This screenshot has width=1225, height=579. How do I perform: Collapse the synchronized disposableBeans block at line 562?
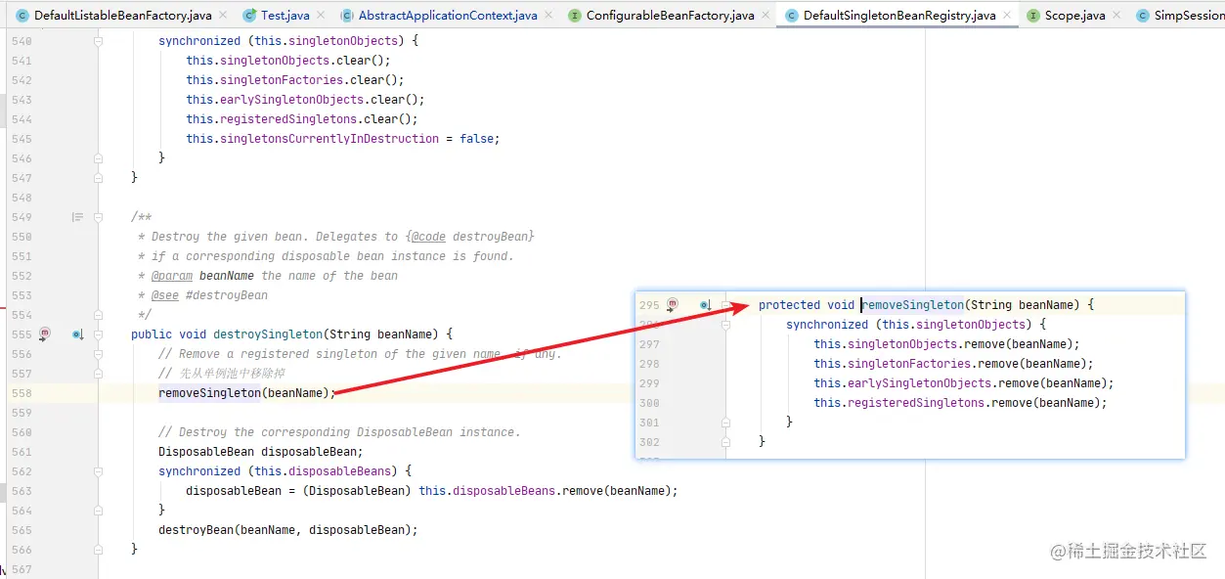pyautogui.click(x=98, y=471)
